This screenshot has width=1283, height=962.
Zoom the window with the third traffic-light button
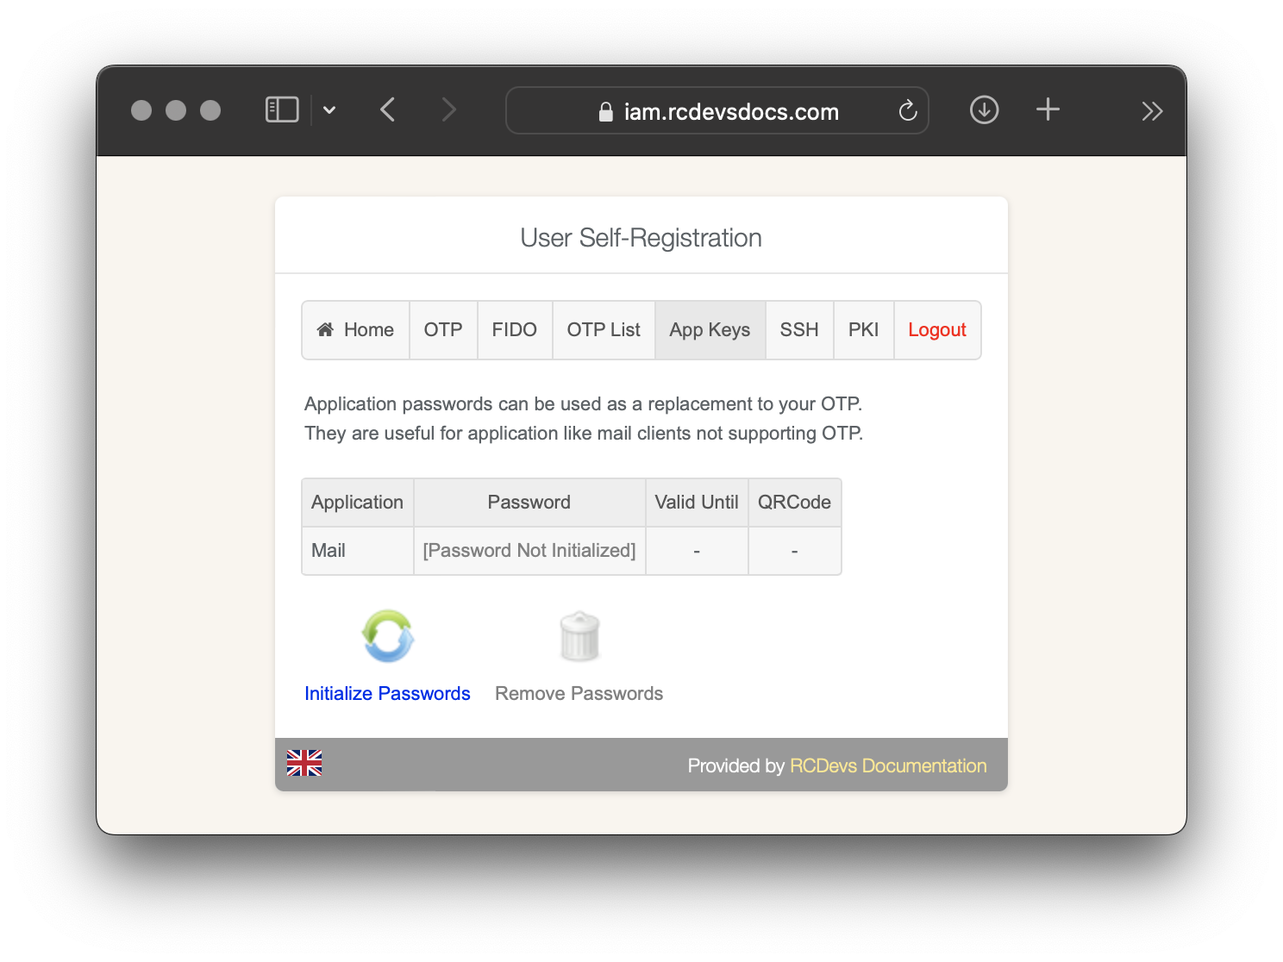(210, 110)
